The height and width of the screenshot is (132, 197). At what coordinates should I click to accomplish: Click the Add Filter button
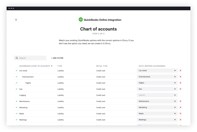point(57,58)
